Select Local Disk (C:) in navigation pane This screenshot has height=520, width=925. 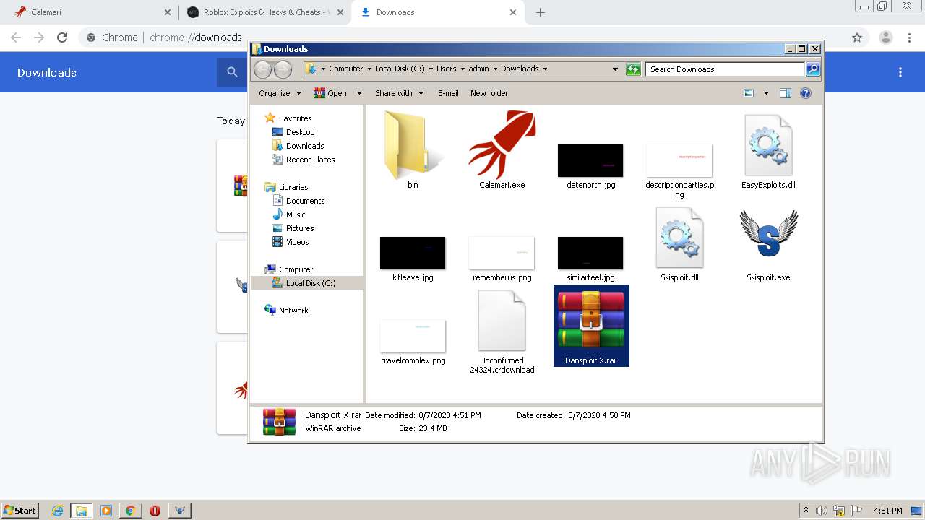(x=308, y=283)
